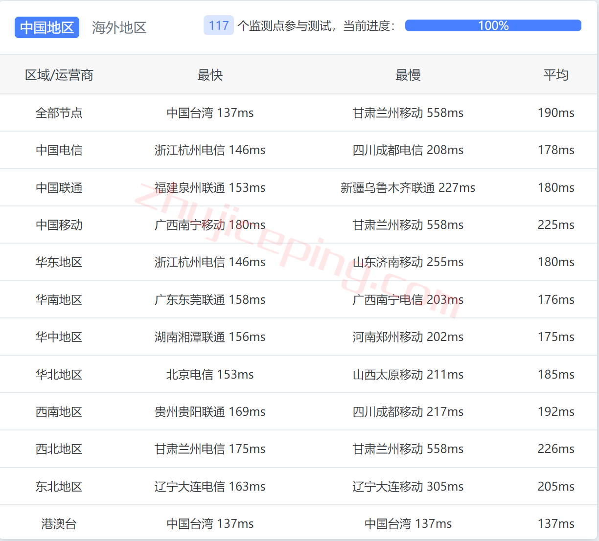The image size is (599, 541).
Task: Select the 中国电信 row label
Action: click(x=59, y=150)
